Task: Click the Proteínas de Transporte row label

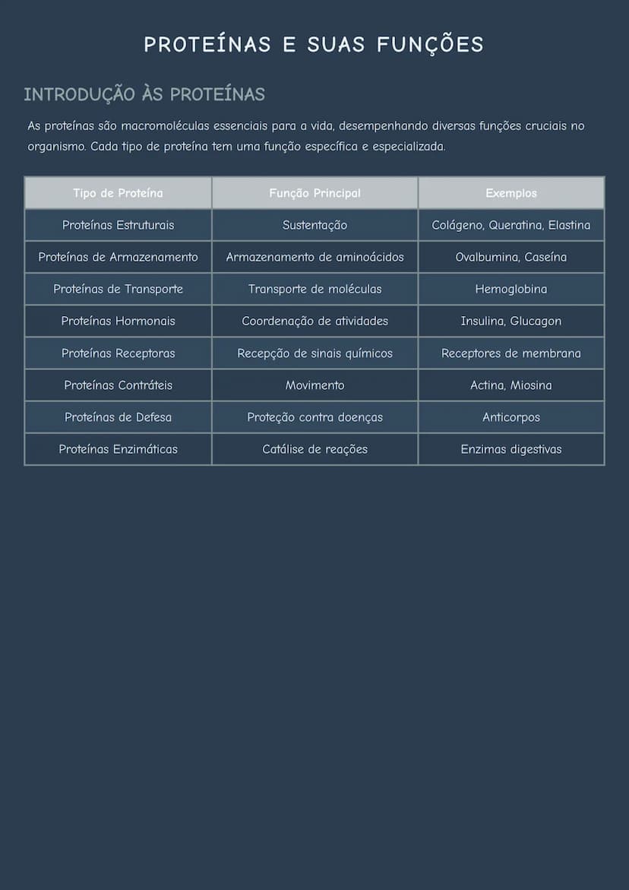Action: (118, 289)
